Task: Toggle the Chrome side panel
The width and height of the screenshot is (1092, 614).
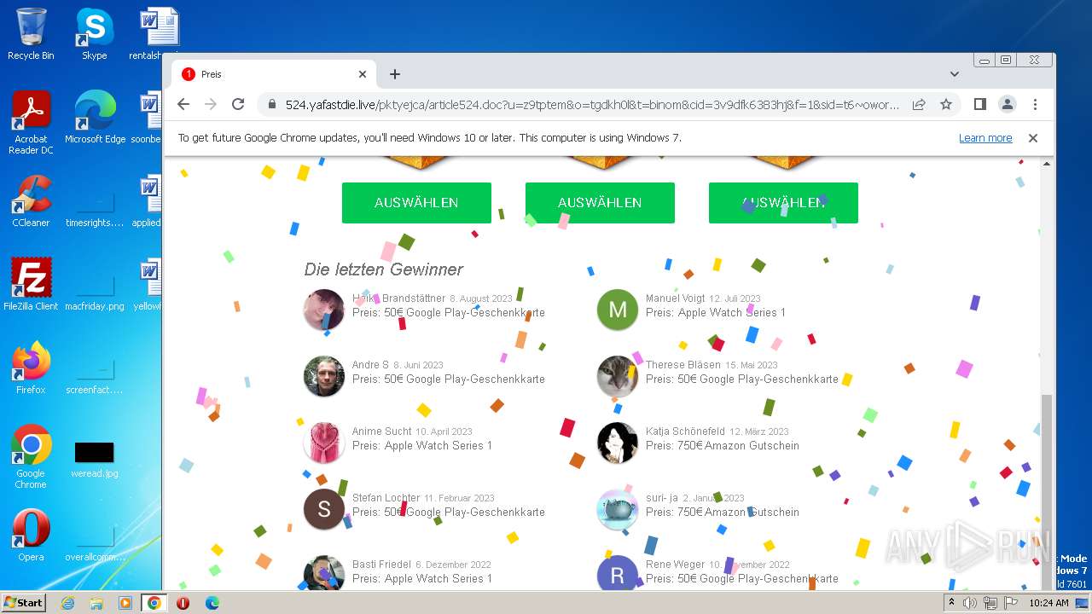Action: 980,104
